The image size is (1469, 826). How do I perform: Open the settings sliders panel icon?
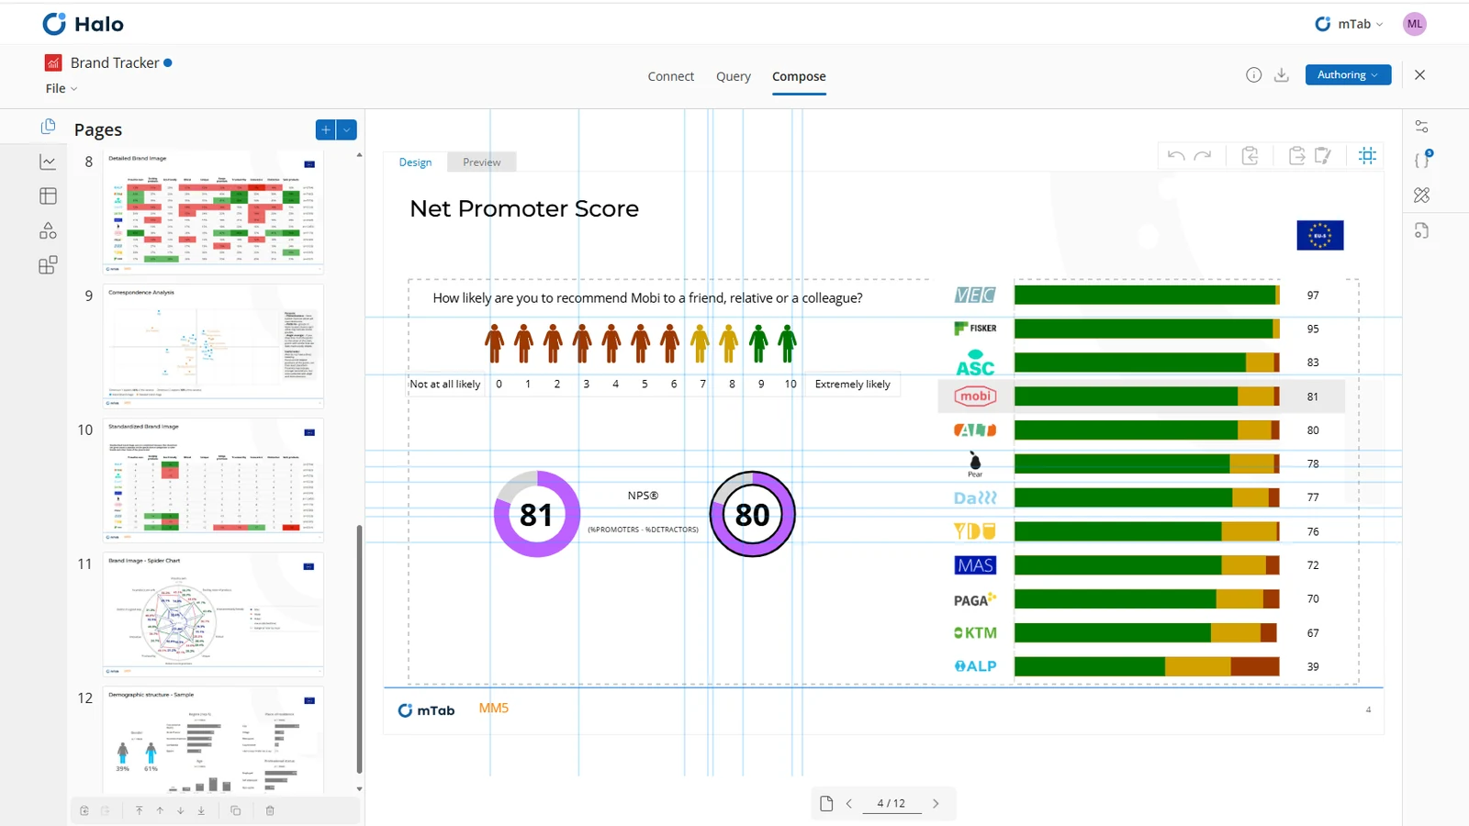point(1422,127)
